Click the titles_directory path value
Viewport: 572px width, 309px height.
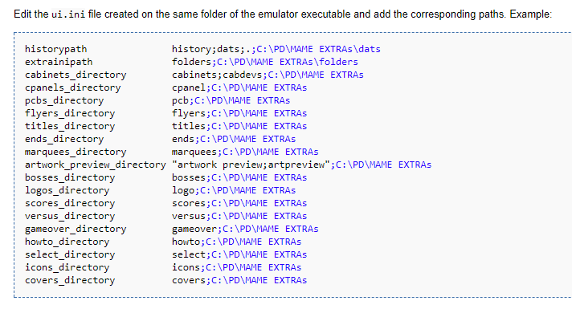point(239,126)
